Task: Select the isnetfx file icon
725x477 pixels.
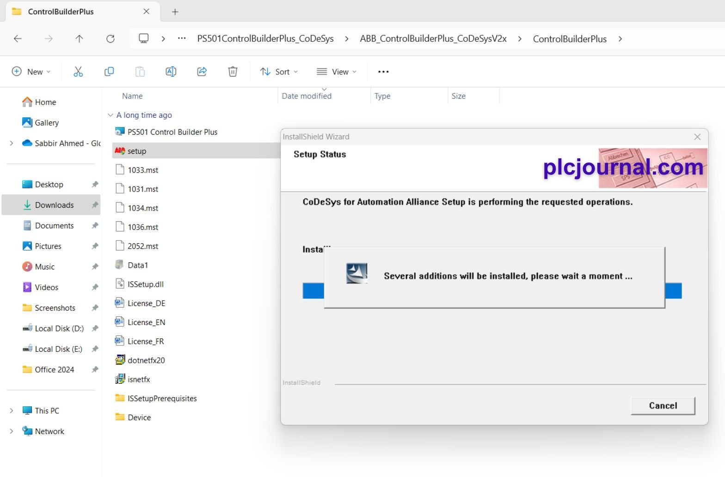Action: (x=120, y=379)
